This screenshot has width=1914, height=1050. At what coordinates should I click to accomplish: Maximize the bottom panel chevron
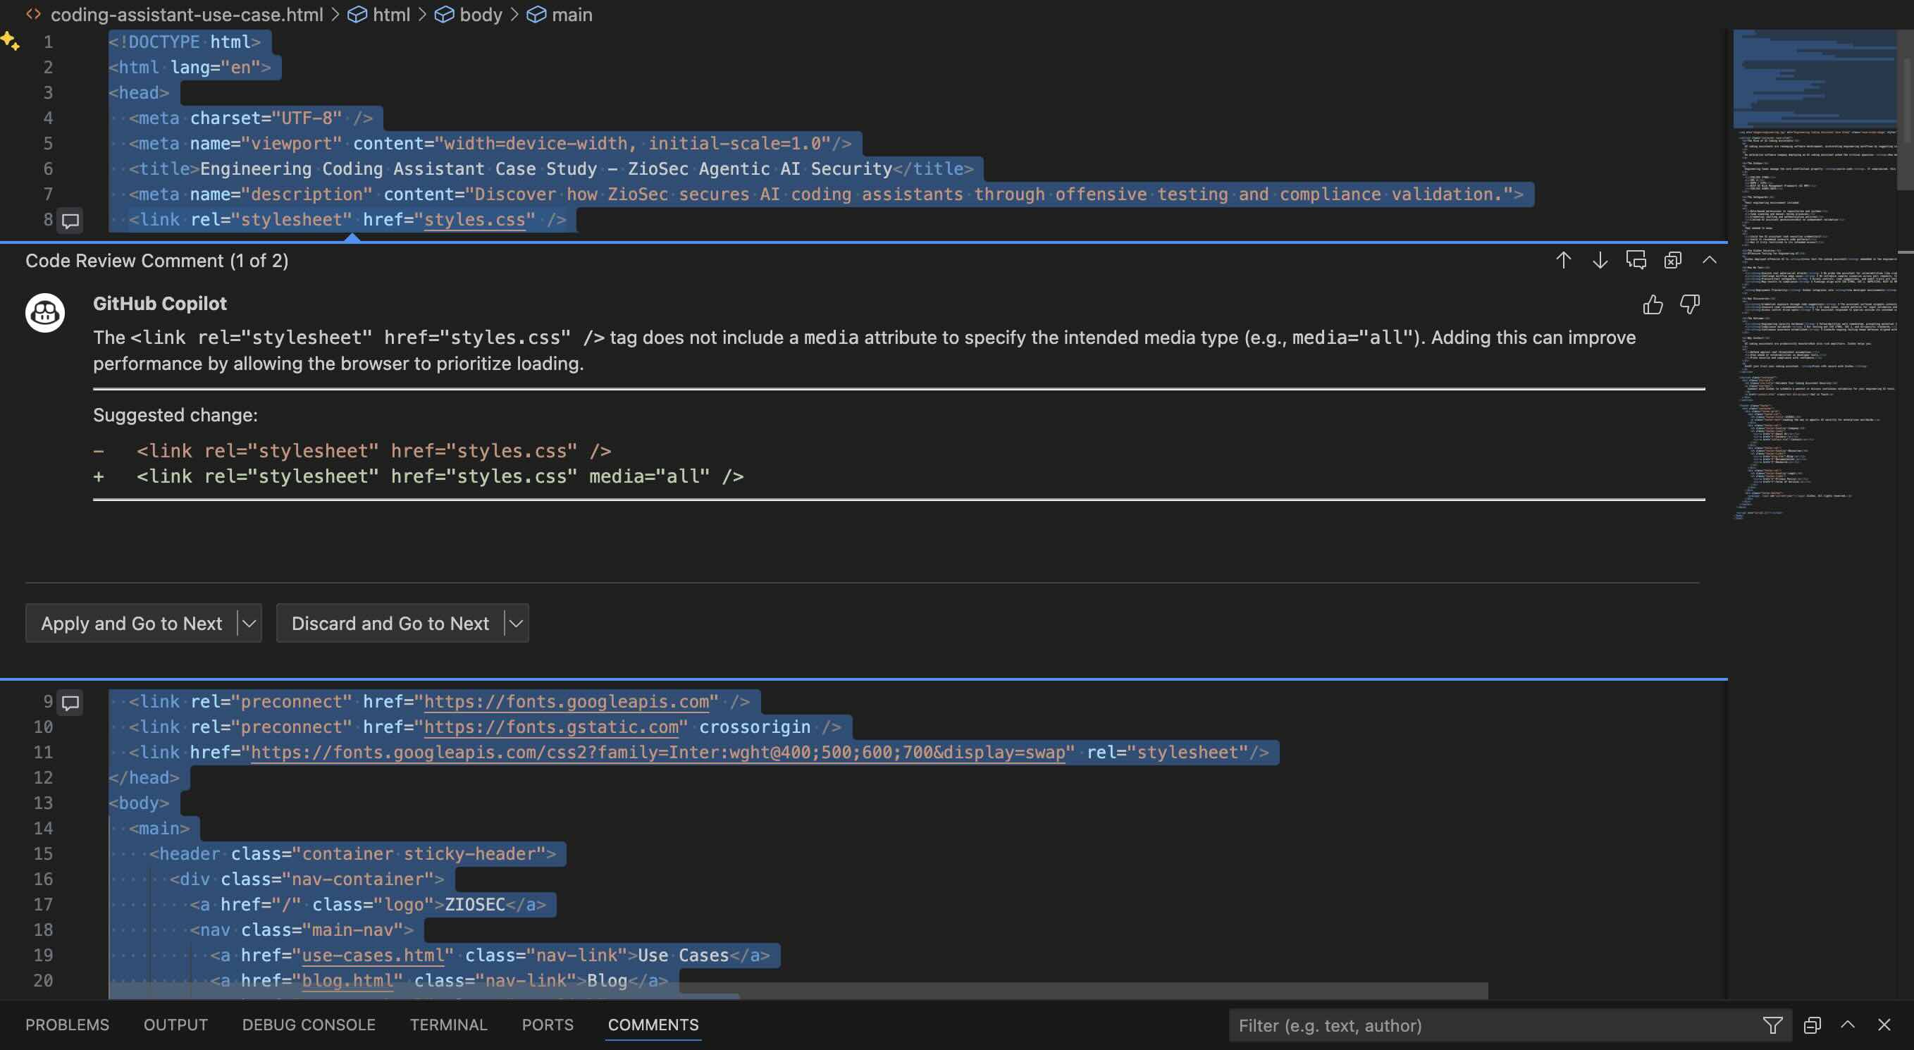[1848, 1025]
